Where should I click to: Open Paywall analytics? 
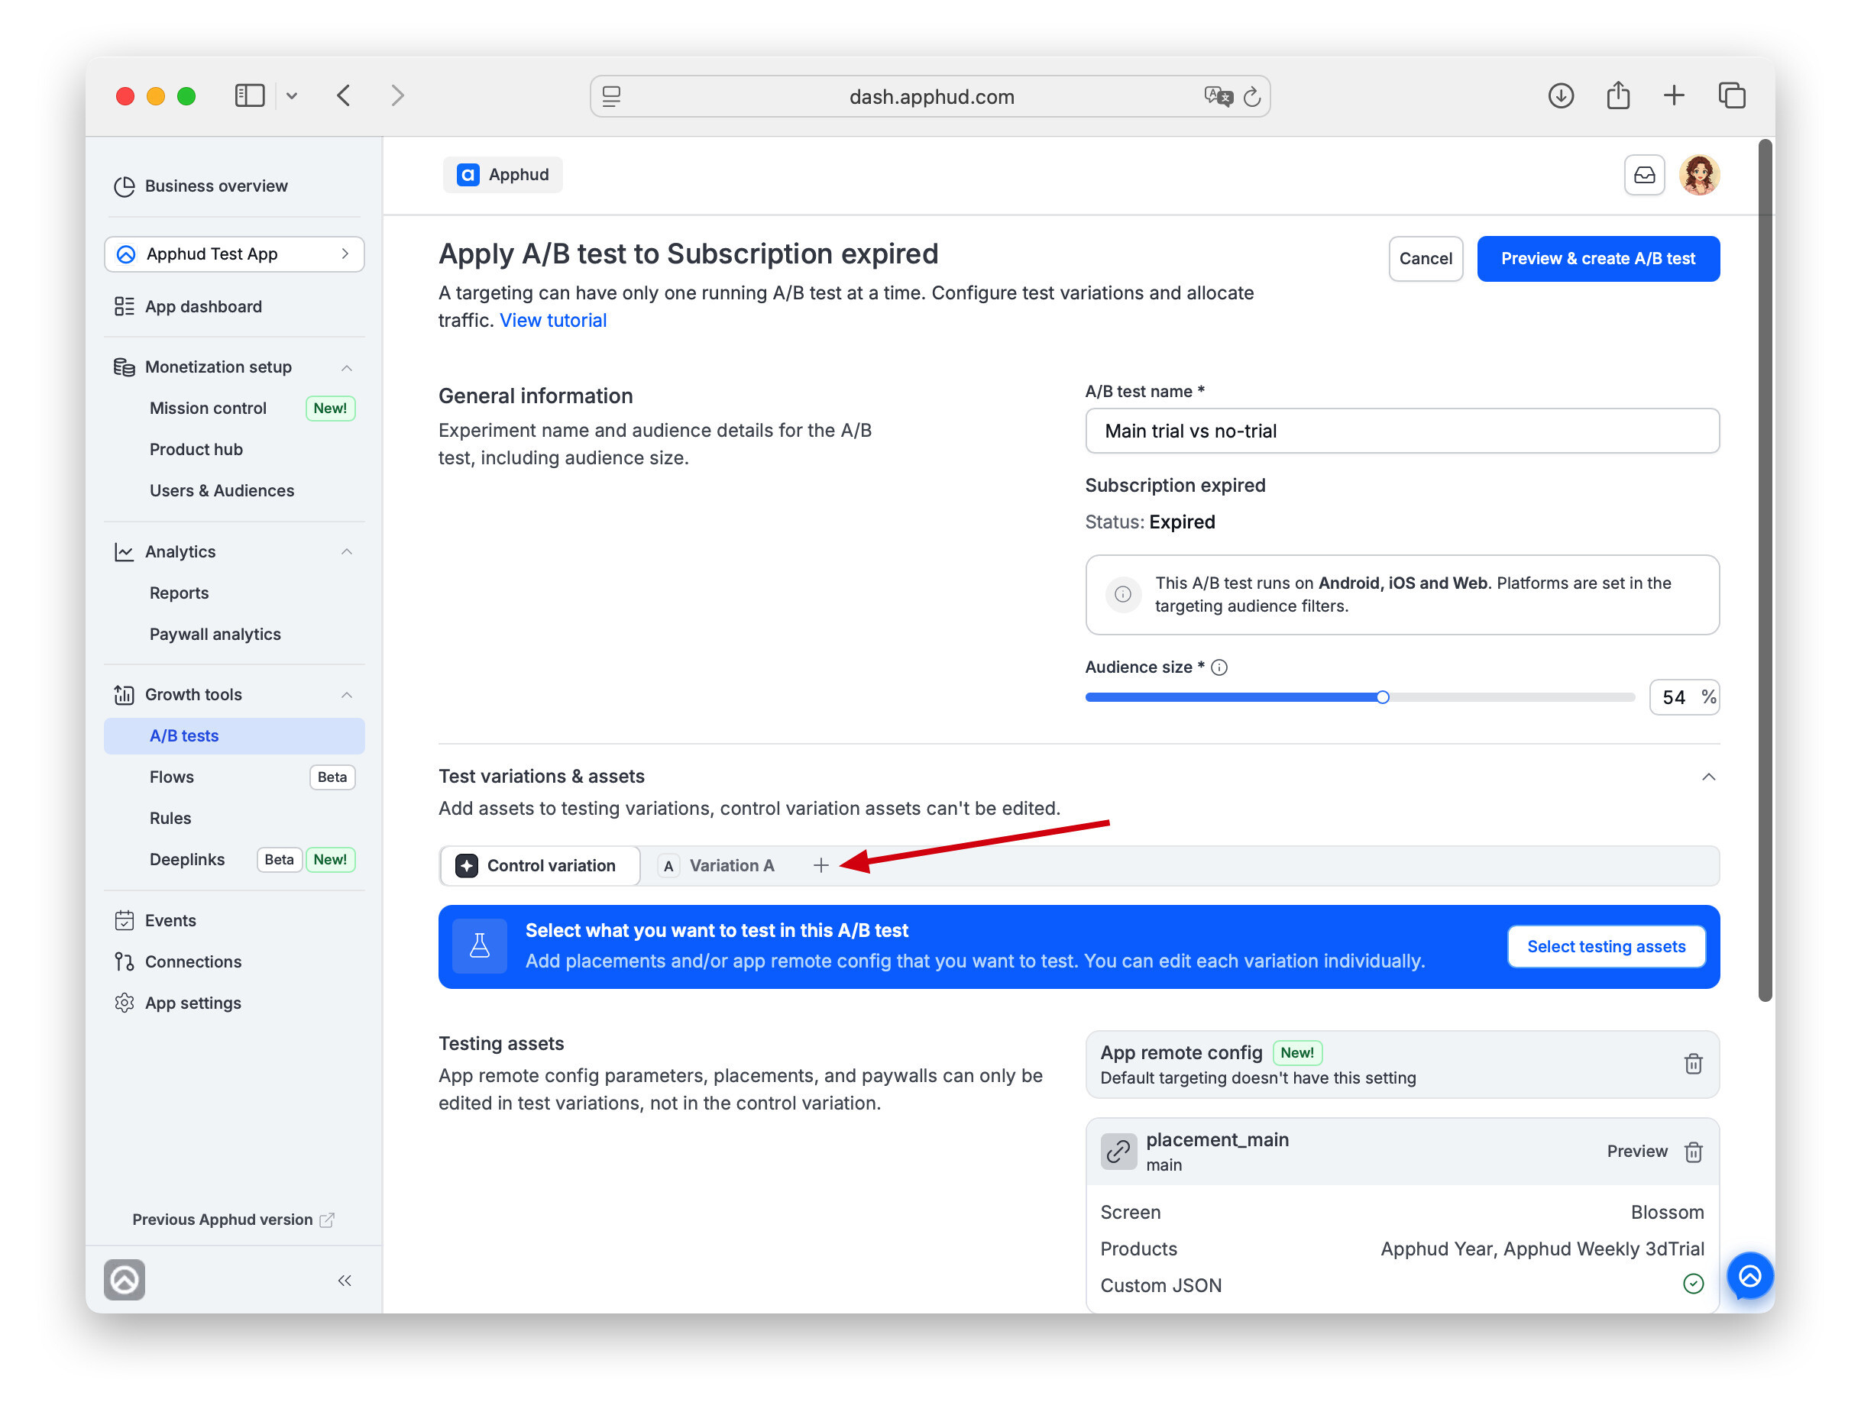(x=215, y=634)
